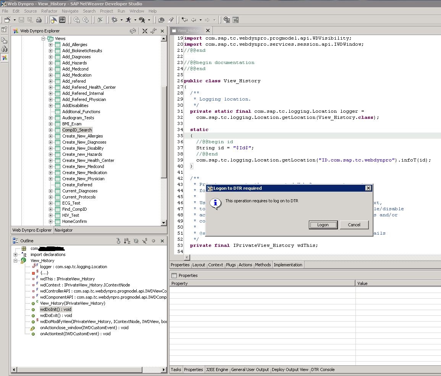Select CompID_Search in the Views tree
Viewport: 441px width, 376px height.
tap(77, 130)
